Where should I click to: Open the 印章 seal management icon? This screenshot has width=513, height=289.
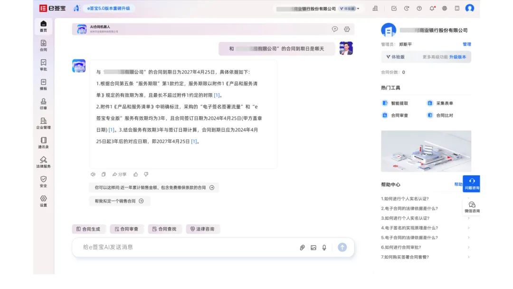tap(43, 104)
